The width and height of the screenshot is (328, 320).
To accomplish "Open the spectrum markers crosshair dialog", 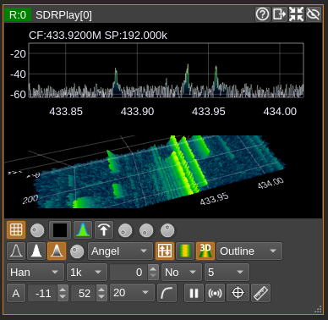I will [238, 293].
